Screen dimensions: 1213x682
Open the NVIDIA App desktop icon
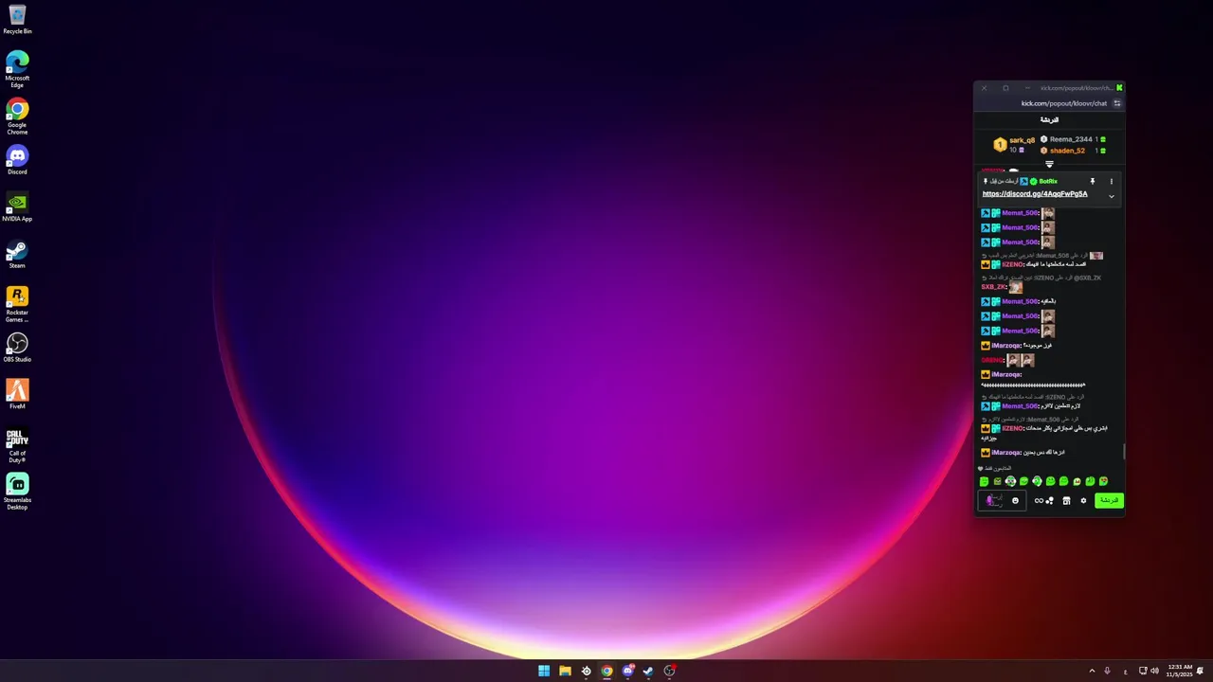click(17, 206)
